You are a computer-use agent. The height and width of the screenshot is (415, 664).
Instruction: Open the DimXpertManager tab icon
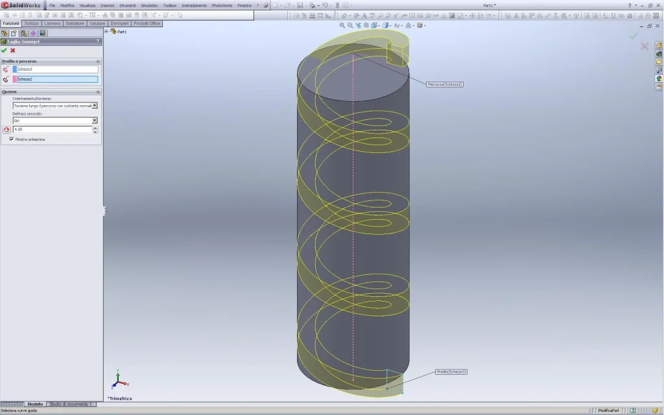pos(33,33)
